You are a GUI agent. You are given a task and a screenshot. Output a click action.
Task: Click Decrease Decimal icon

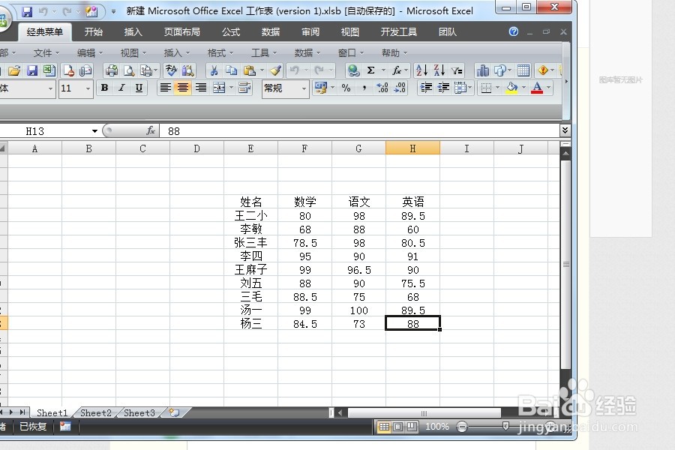(x=400, y=88)
